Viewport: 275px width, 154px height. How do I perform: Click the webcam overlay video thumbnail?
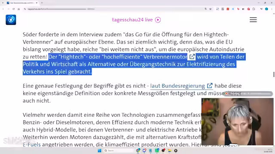238,121
